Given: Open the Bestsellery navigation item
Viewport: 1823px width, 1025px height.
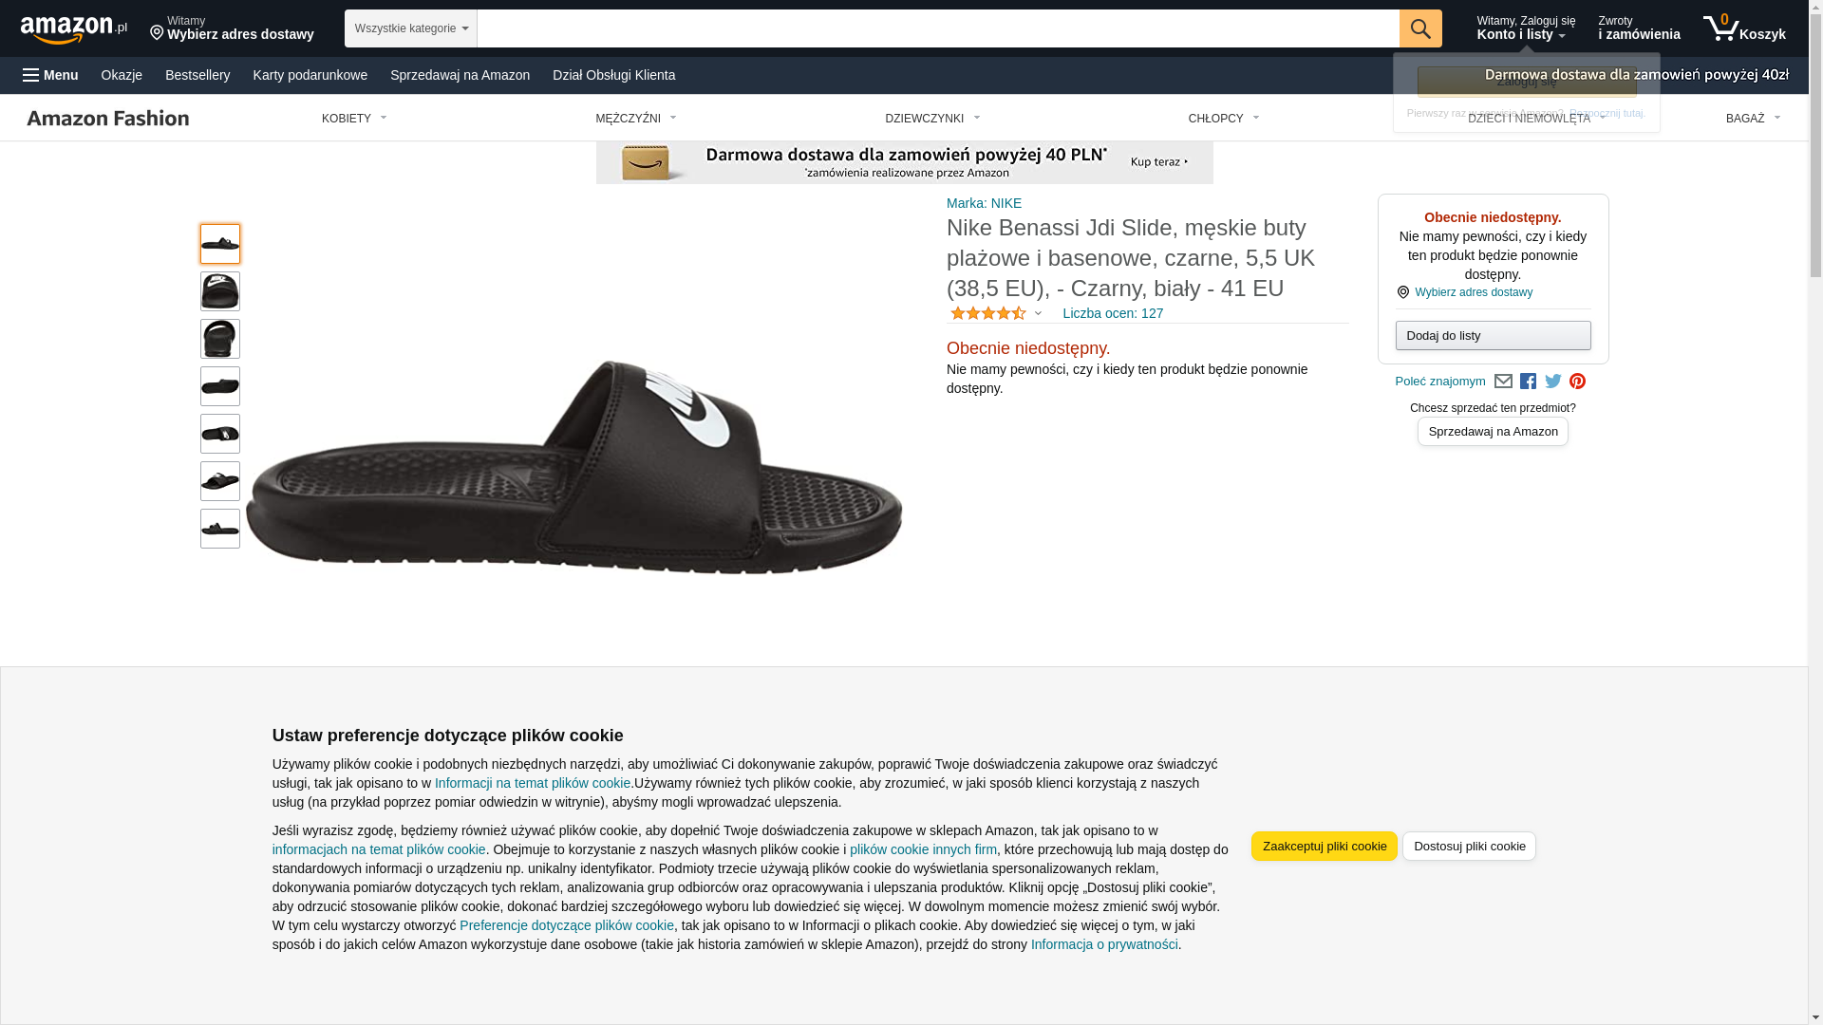Looking at the screenshot, I should [197, 75].
